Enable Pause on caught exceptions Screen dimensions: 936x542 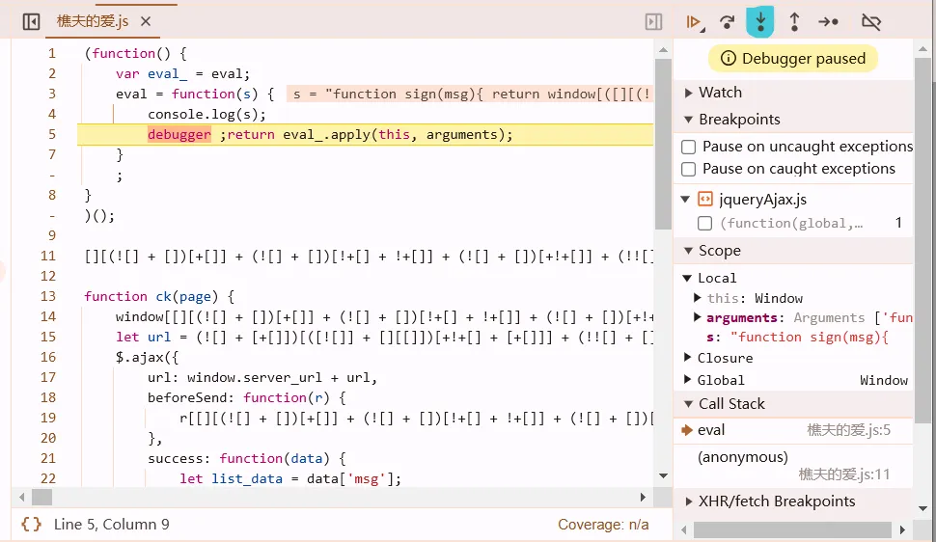click(689, 169)
